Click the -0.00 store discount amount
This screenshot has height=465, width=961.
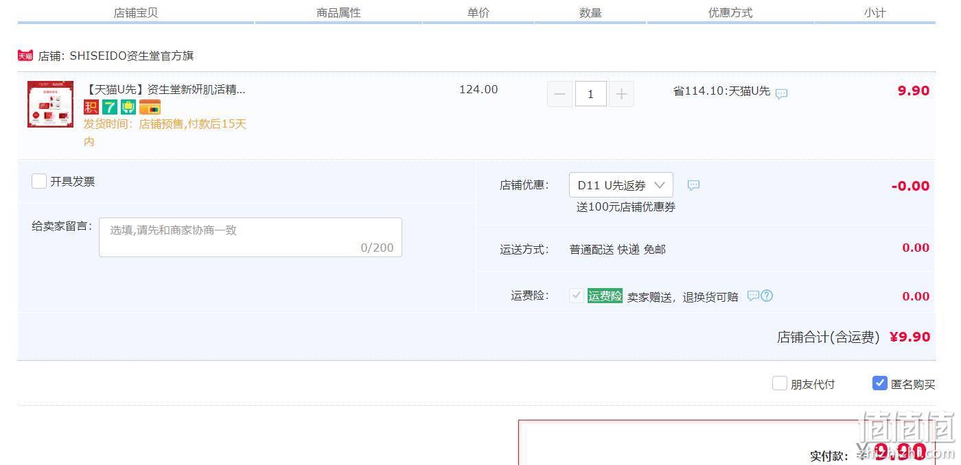(x=910, y=186)
